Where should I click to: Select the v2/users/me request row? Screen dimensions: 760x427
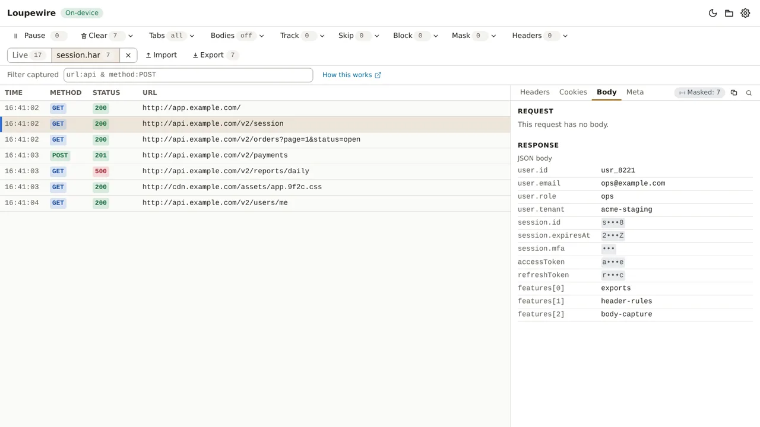[x=255, y=203]
